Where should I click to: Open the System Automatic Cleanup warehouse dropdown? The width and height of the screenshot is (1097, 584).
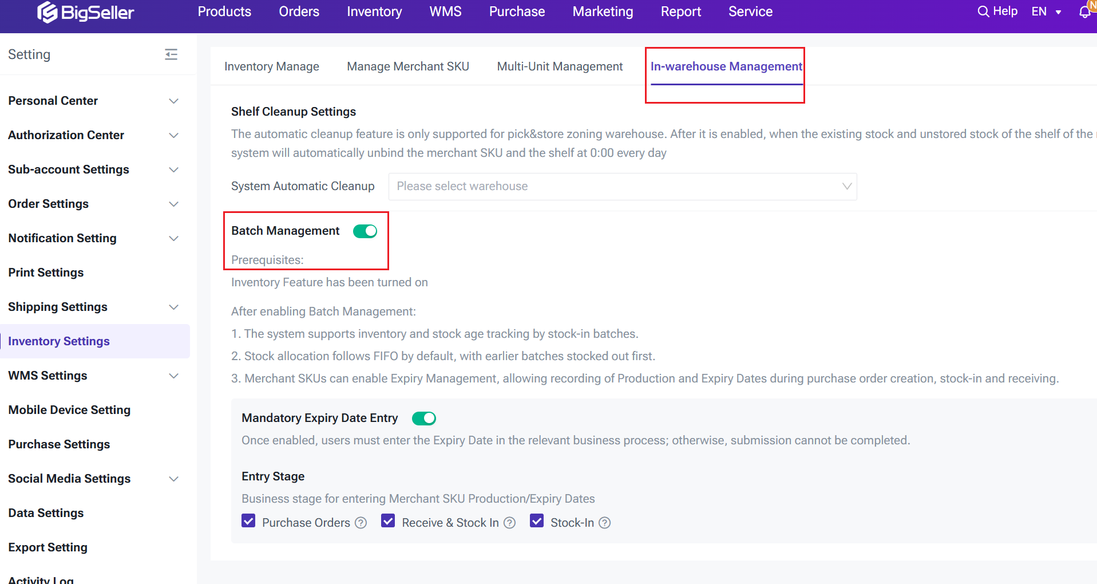(x=622, y=187)
